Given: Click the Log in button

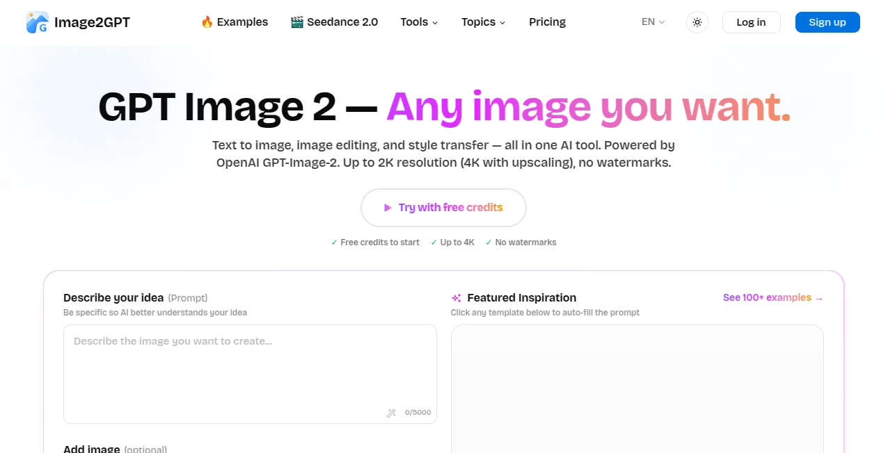Looking at the screenshot, I should (x=752, y=22).
